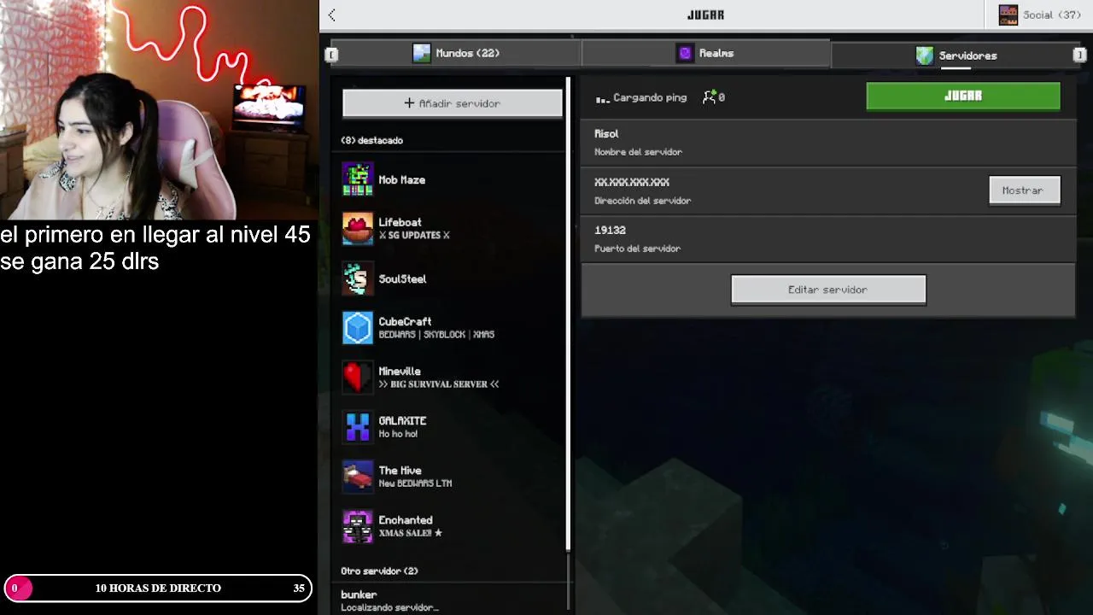Click the Mundos tab grass block icon
Screen dimensions: 1093x615
(x=422, y=53)
